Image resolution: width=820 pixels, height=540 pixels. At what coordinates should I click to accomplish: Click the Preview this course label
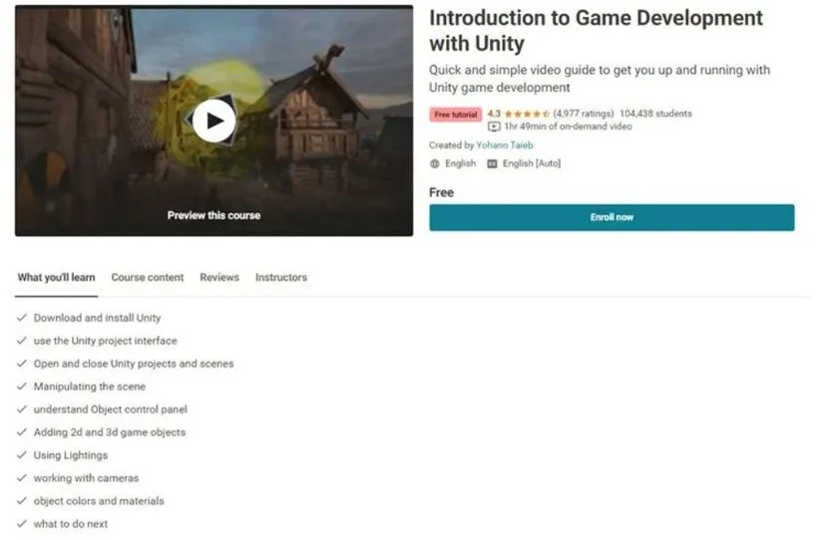[x=213, y=215]
